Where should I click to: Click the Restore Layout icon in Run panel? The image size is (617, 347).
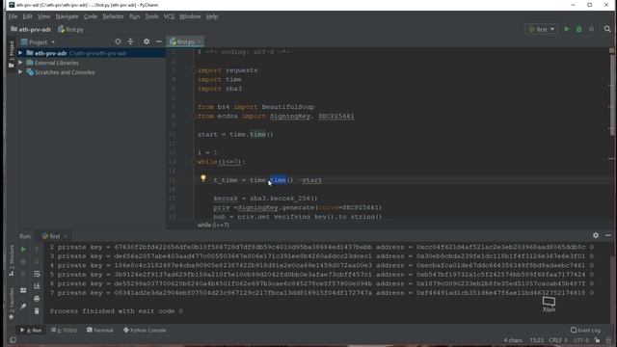(23, 290)
